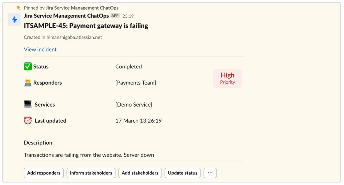Click the Jira Service Management ChatOps sender name
344x185 pixels.
[x=66, y=16]
